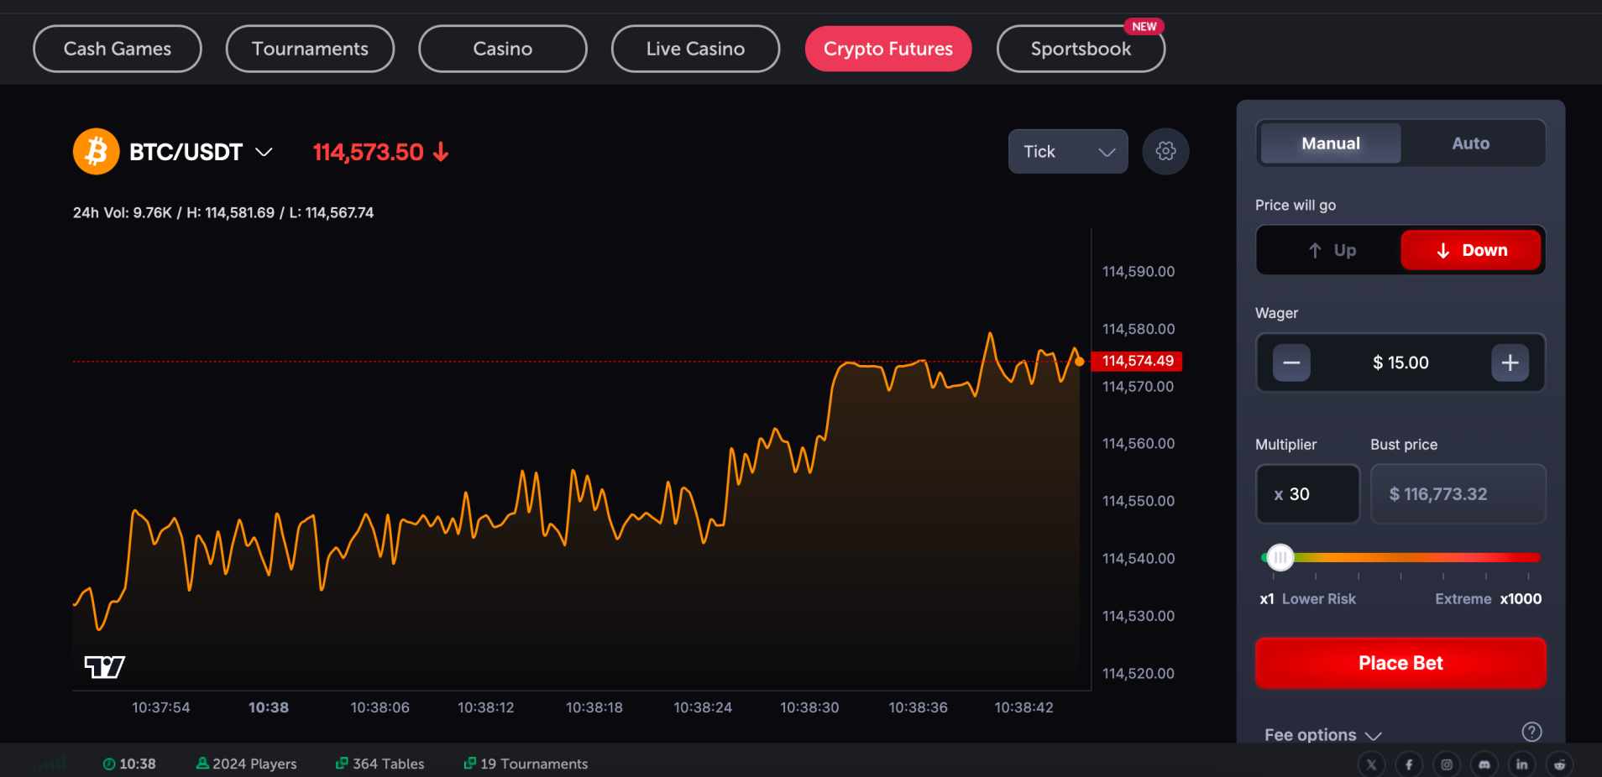Click the Bitcoin coin icon
1602x777 pixels.
pos(96,151)
